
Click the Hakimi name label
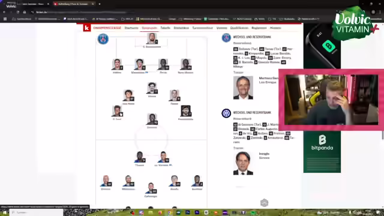pos(117,73)
